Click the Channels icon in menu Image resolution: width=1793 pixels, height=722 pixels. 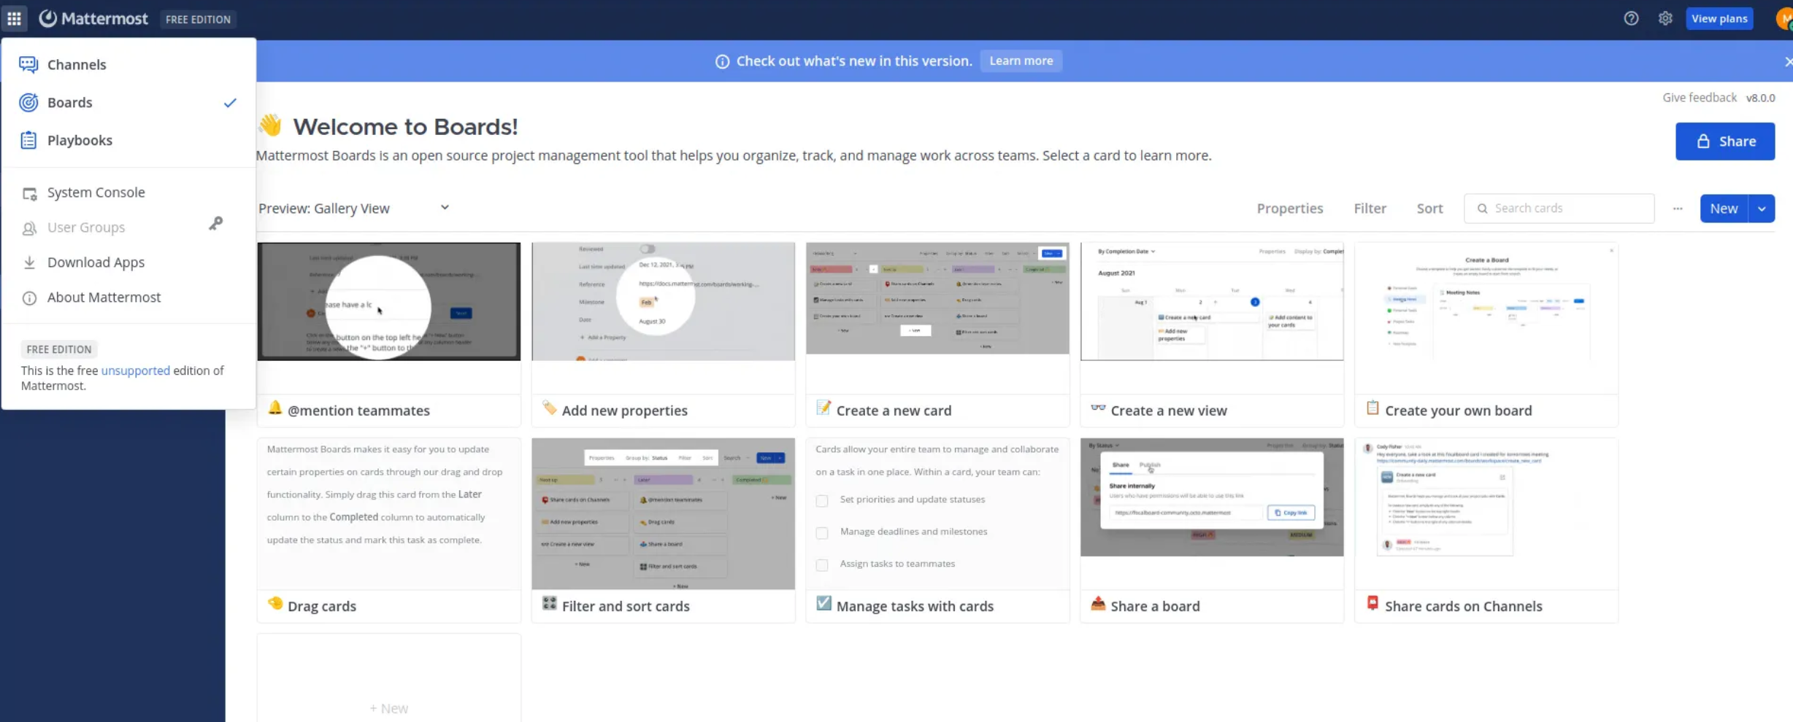tap(28, 65)
